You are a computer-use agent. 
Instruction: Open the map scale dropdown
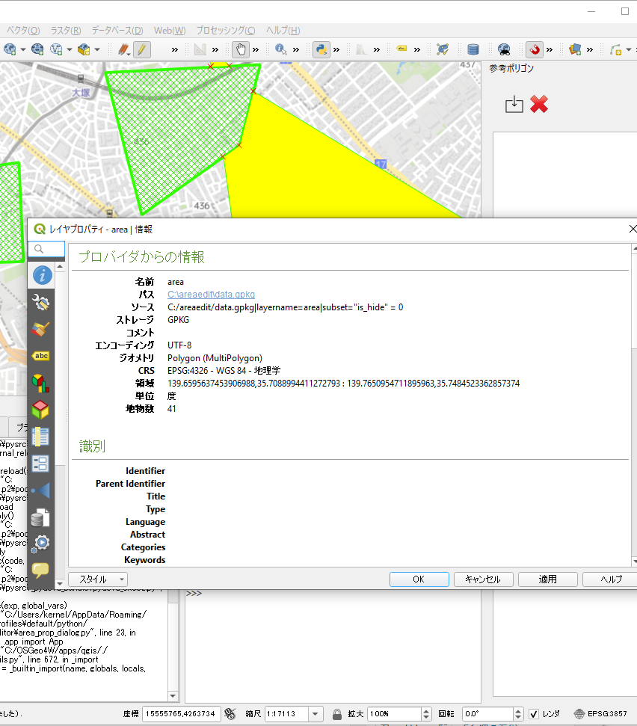316,714
